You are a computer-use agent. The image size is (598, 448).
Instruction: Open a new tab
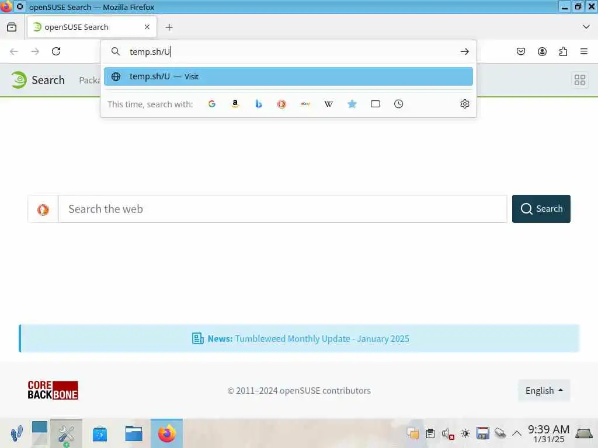click(169, 27)
